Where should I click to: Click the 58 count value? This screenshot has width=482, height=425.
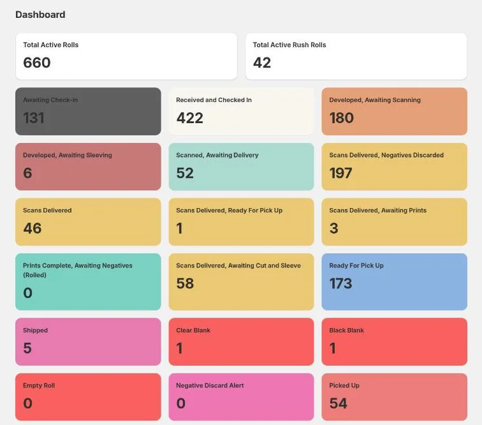[185, 283]
